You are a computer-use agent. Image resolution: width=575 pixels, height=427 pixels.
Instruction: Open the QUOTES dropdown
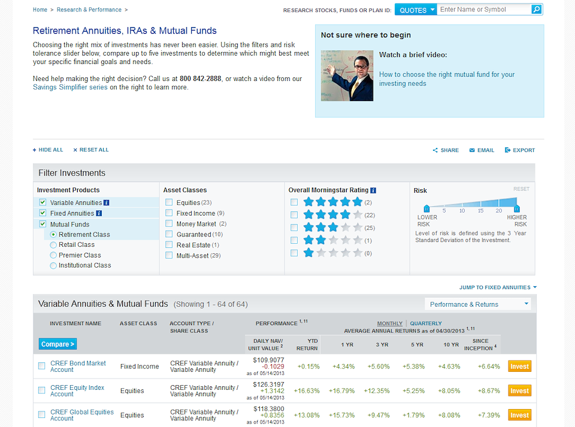[x=416, y=10]
